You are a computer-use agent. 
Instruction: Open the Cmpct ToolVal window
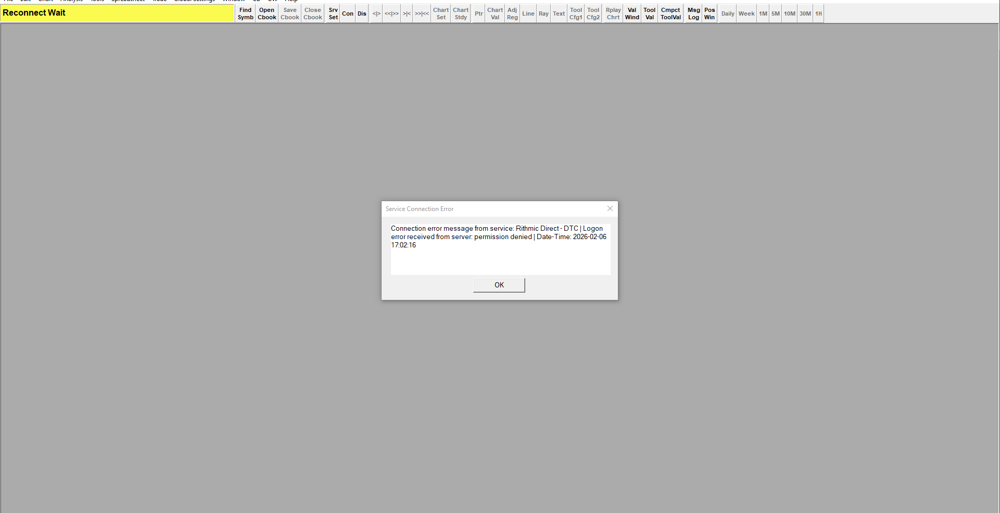click(x=670, y=14)
